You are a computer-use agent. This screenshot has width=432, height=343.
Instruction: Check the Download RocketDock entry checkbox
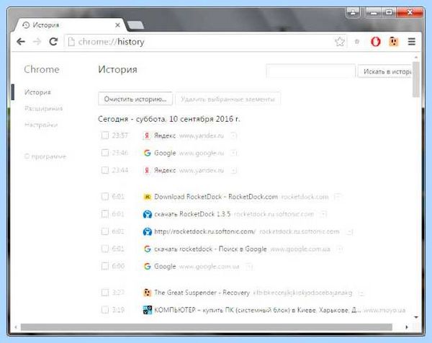(x=105, y=196)
